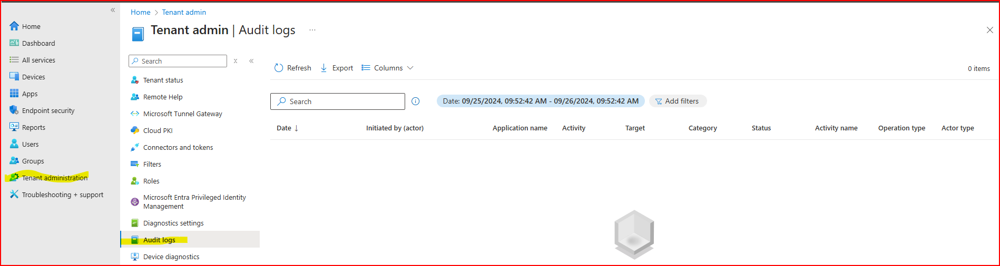Click the Activity column header

[574, 128]
